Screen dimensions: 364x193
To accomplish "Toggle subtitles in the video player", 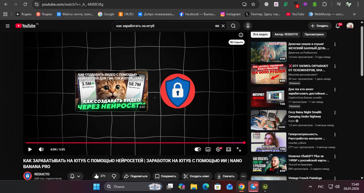I will 208,149.
